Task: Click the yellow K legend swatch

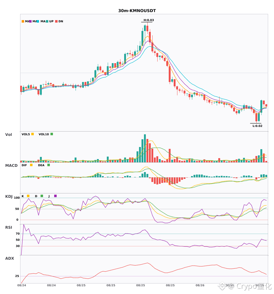Action: [x=28, y=196]
